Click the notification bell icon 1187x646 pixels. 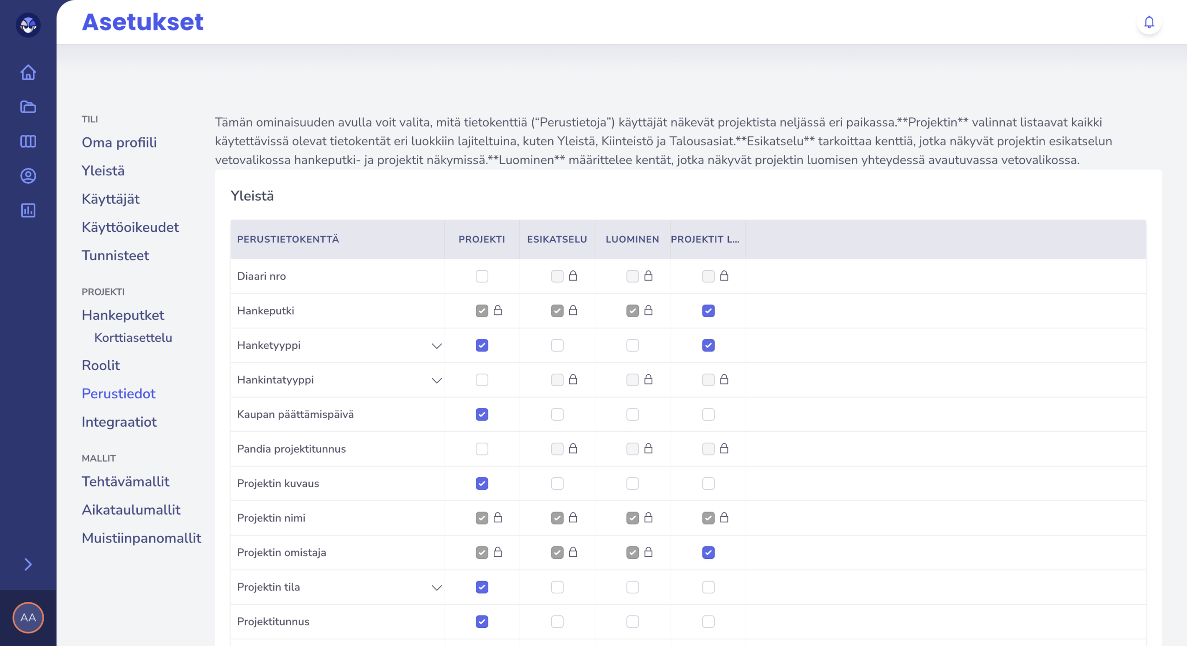(x=1149, y=22)
